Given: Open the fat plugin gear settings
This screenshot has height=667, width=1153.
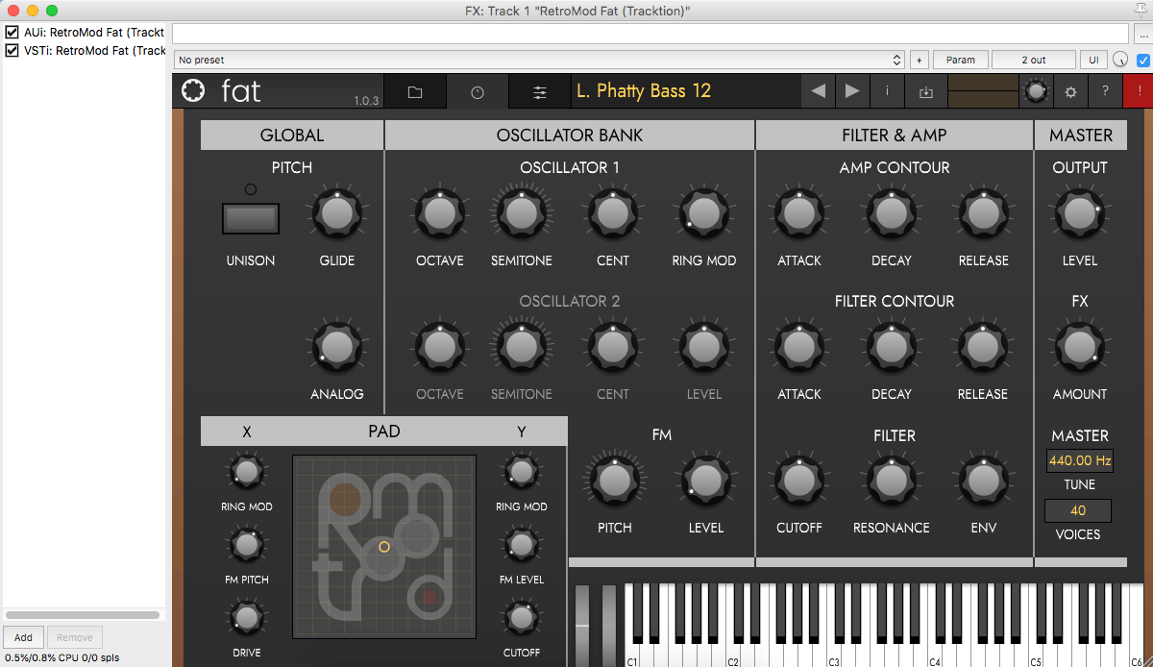Looking at the screenshot, I should pos(1071,92).
